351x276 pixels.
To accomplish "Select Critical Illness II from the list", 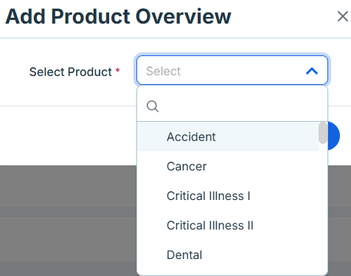I will click(x=228, y=225).
